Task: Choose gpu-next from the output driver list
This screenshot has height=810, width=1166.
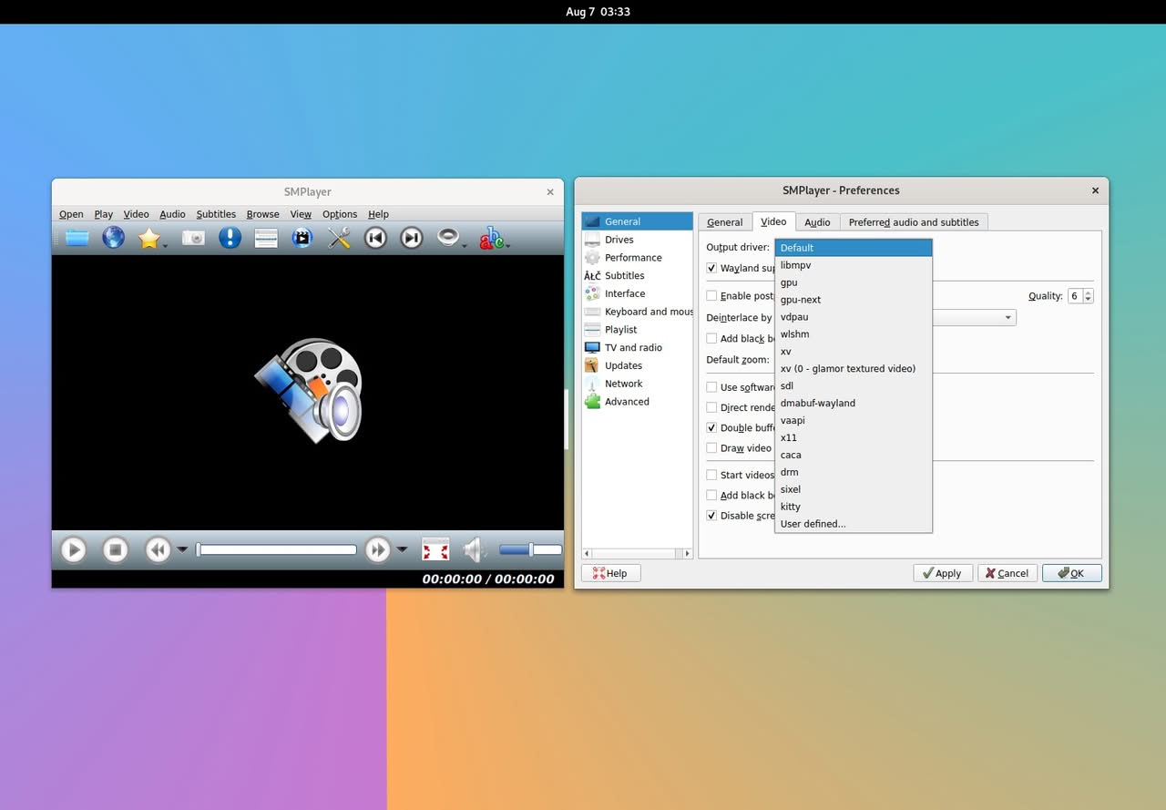Action: [854, 300]
